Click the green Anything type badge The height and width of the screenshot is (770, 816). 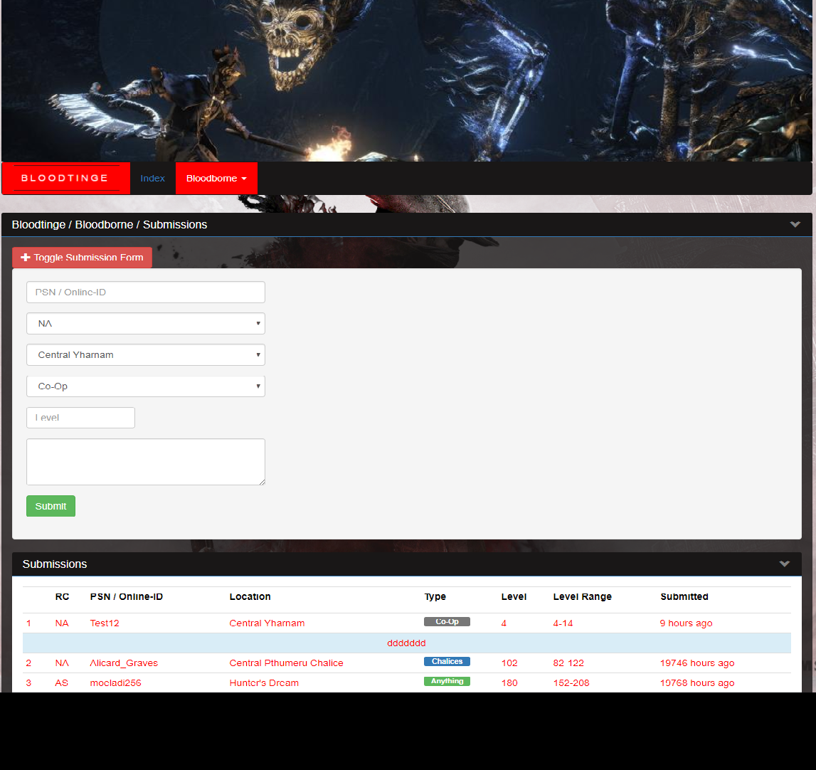447,681
